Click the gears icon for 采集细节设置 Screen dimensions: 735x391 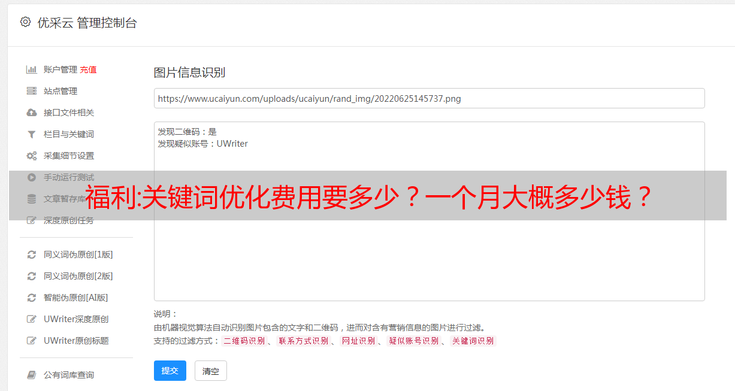(x=32, y=156)
